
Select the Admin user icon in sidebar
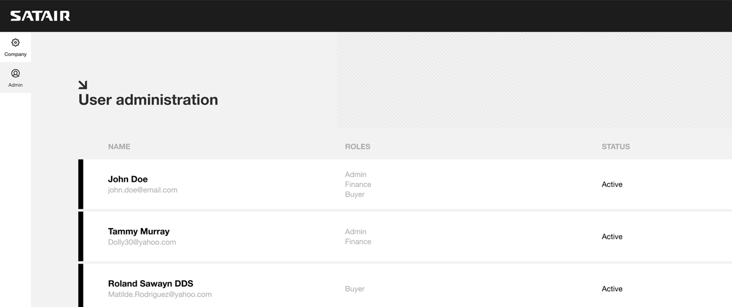click(15, 73)
